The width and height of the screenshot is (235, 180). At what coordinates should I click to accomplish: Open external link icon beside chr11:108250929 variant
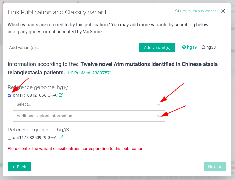tap(61, 137)
